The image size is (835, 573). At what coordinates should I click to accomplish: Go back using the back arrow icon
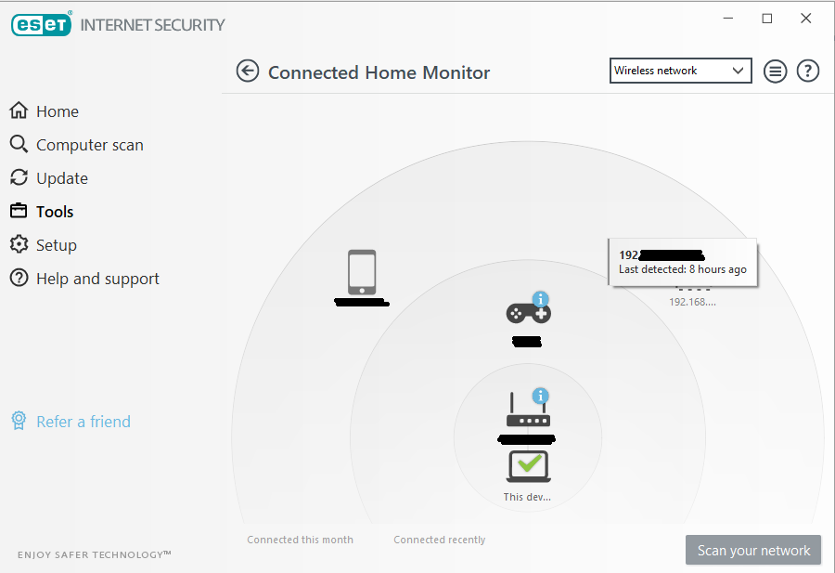248,71
